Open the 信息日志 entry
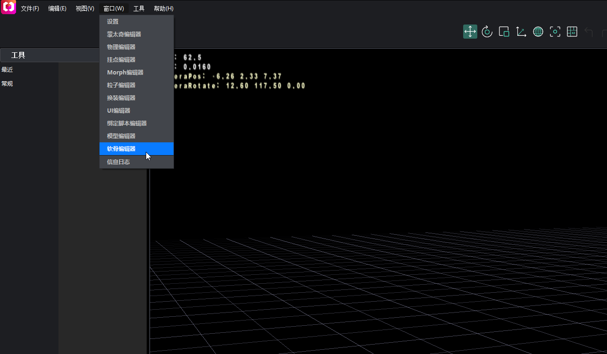The image size is (607, 354). 137,162
